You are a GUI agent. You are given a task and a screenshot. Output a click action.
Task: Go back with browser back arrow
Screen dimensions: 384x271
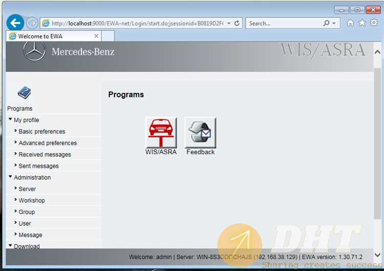15,23
